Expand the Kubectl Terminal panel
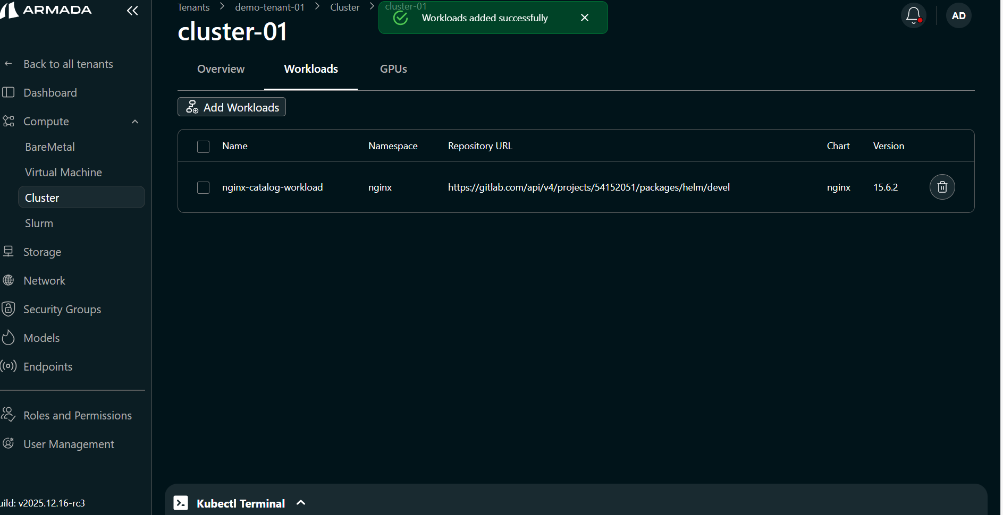The image size is (1003, 515). tap(300, 502)
